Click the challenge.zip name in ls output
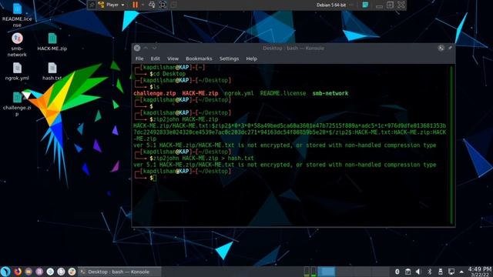Screen dimensions: 493x277 coord(154,93)
